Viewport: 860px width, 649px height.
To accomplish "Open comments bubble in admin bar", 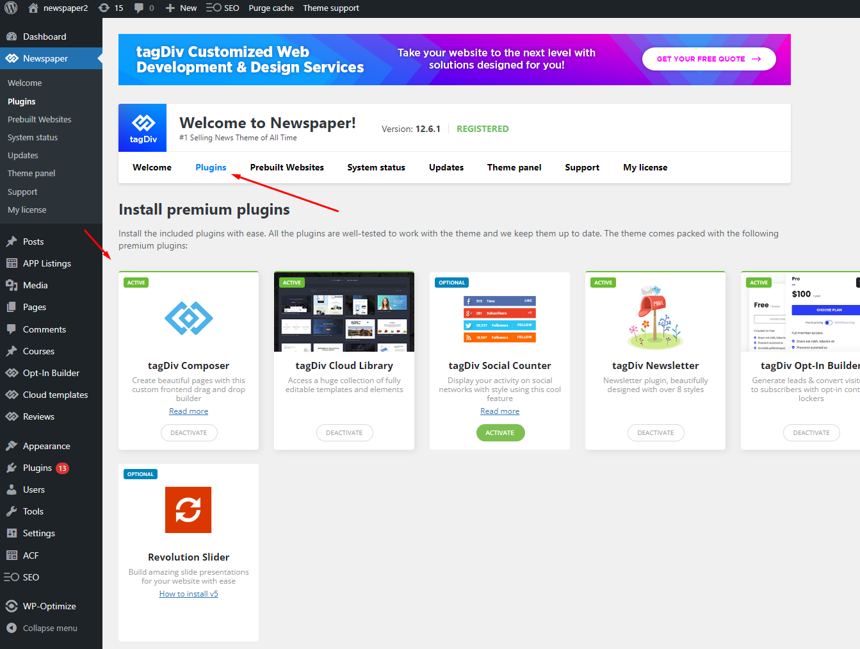I will click(139, 8).
